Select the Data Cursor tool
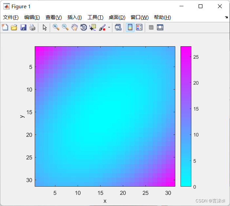The width and height of the screenshot is (230, 206). pyautogui.click(x=93, y=27)
